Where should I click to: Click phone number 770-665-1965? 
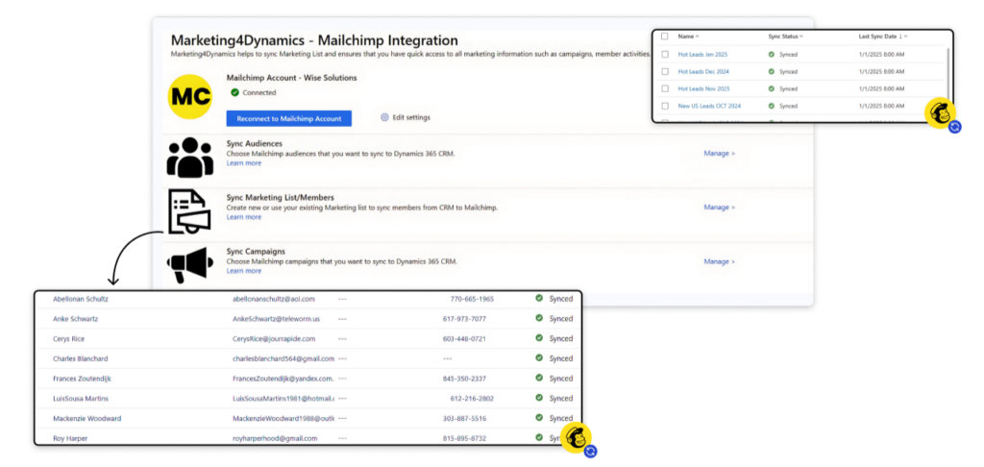[472, 299]
